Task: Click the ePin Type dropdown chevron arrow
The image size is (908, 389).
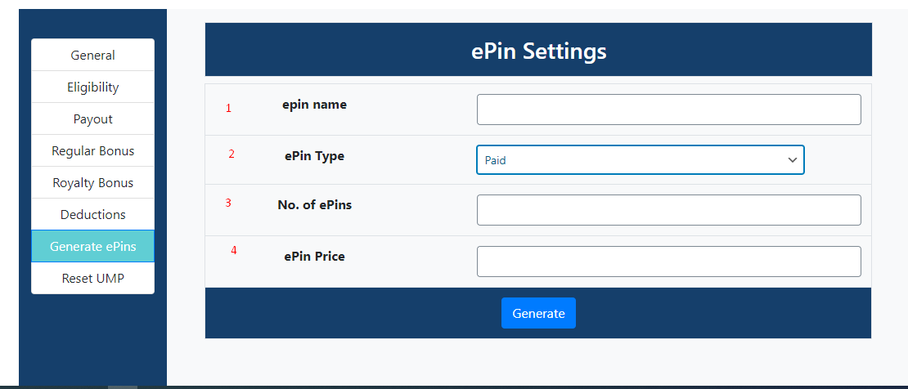Action: 792,160
